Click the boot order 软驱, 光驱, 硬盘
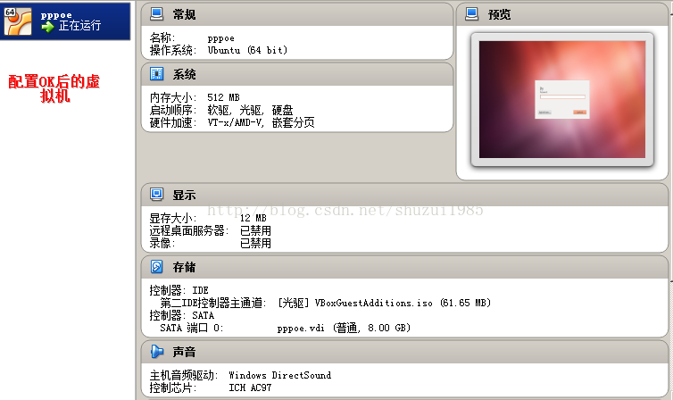This screenshot has width=673, height=400. tap(250, 111)
